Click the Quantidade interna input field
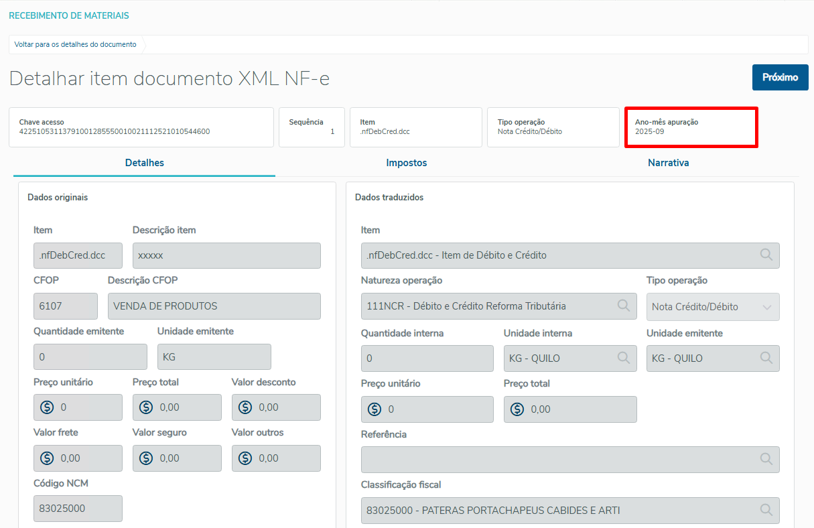Image resolution: width=814 pixels, height=528 pixels. [x=427, y=358]
